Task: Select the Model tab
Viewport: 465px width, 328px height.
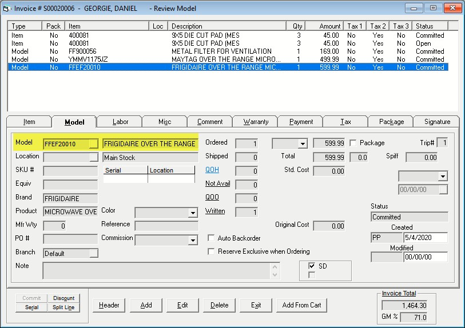Action: (x=74, y=122)
